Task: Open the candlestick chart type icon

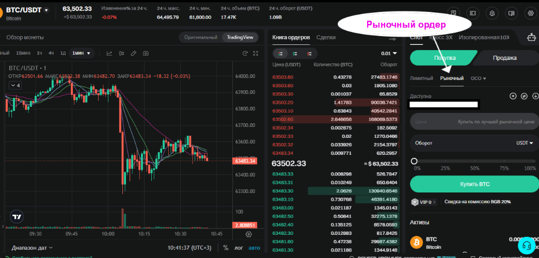Action: pyautogui.click(x=121, y=53)
